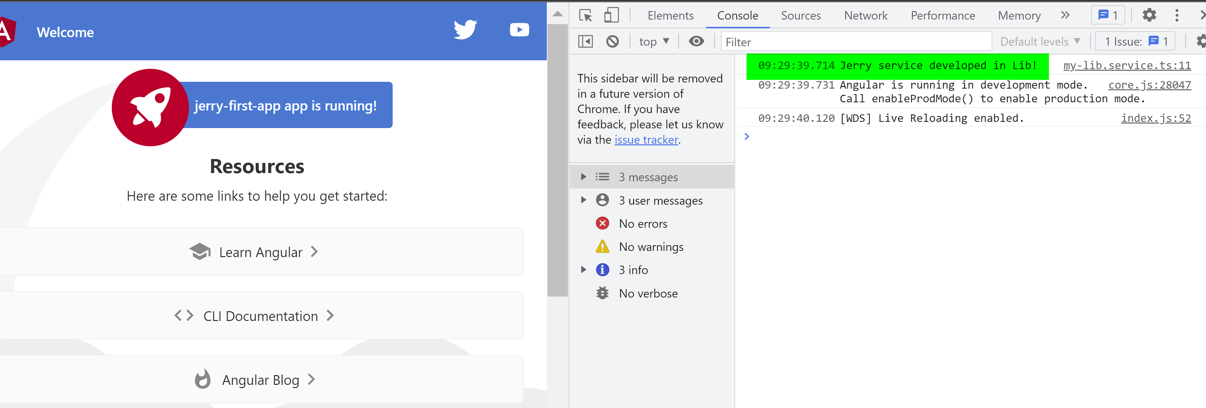Screen dimensions: 1206x408
Task: Click the inspect element picker icon
Action: click(585, 15)
